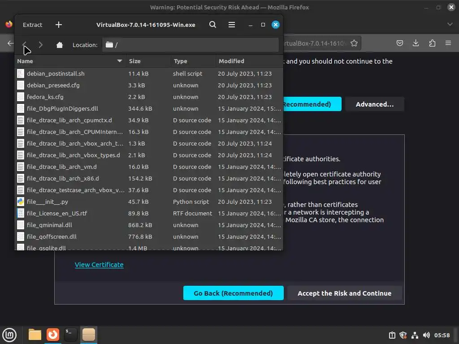Expand Firefox list all tabs chevron
Screen dimensions: 459x344
[x=450, y=24]
